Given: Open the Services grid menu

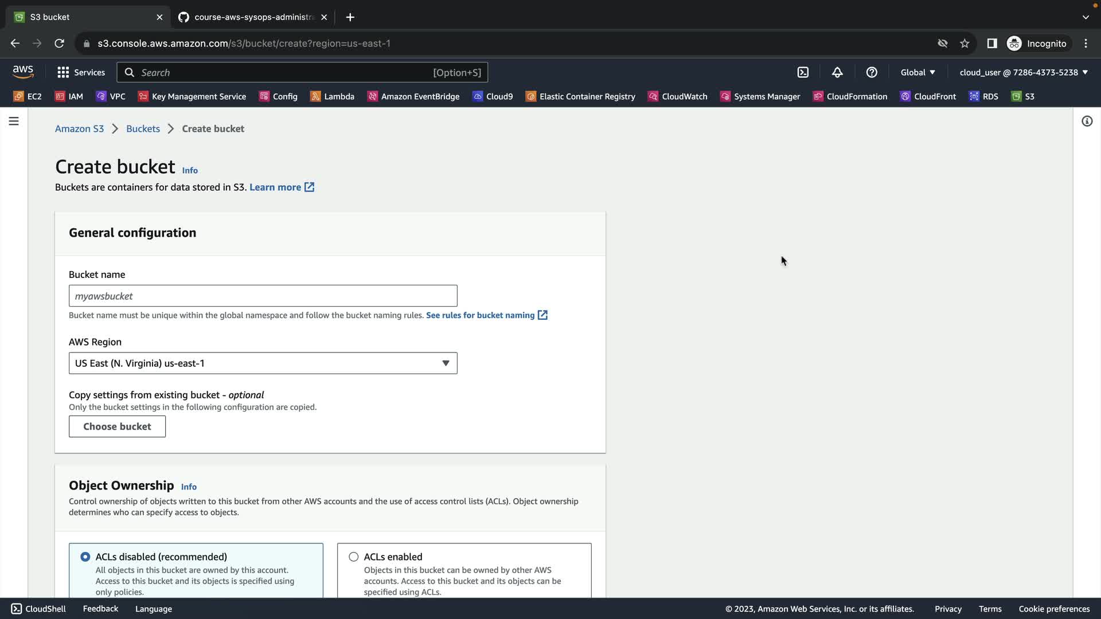Looking at the screenshot, I should (x=81, y=72).
